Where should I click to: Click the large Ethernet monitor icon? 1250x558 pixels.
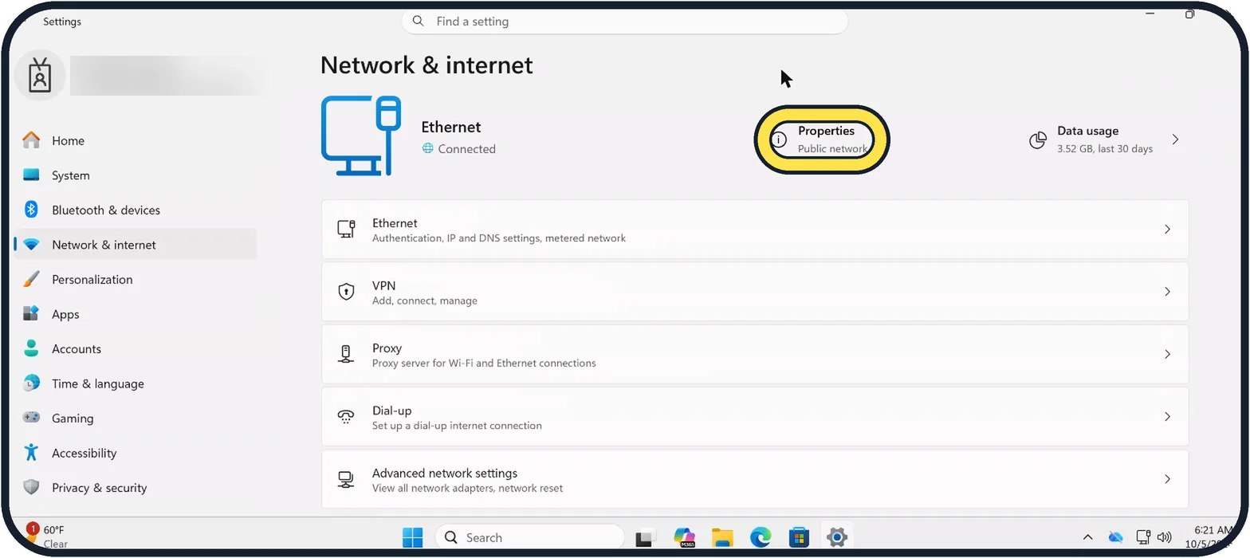pos(361,136)
